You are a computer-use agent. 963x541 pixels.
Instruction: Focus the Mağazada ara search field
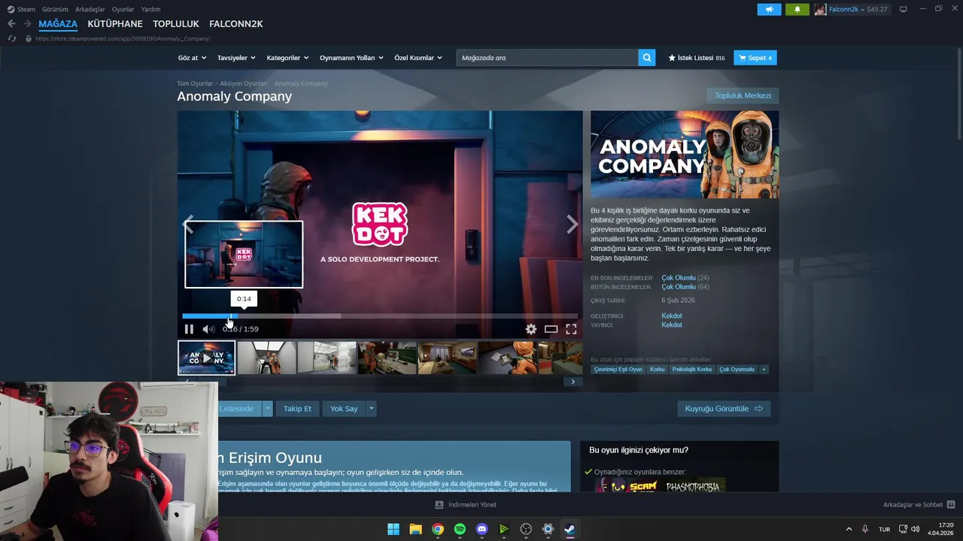547,58
